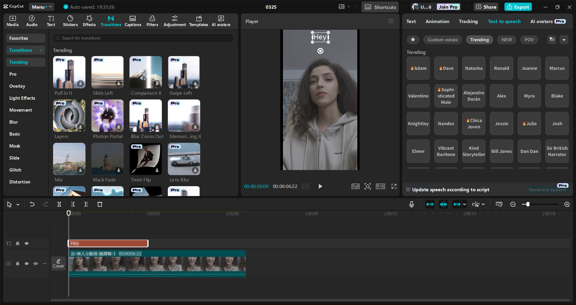Image resolution: width=576 pixels, height=305 pixels.
Task: Mute the video track speaker icon
Action: click(x=35, y=263)
